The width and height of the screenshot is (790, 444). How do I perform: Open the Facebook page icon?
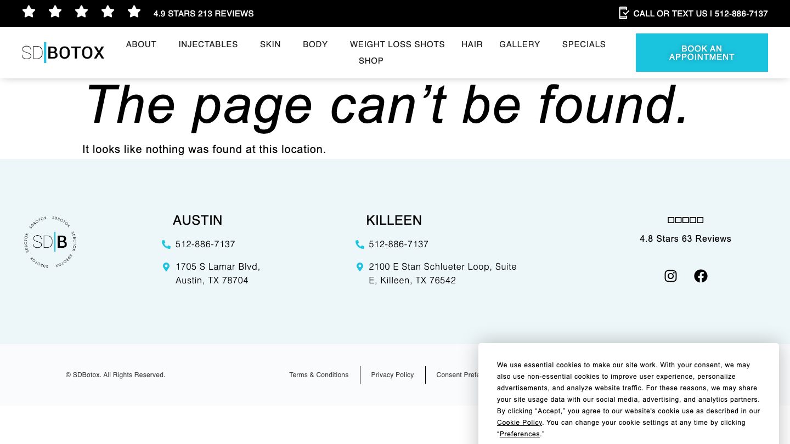(x=701, y=276)
